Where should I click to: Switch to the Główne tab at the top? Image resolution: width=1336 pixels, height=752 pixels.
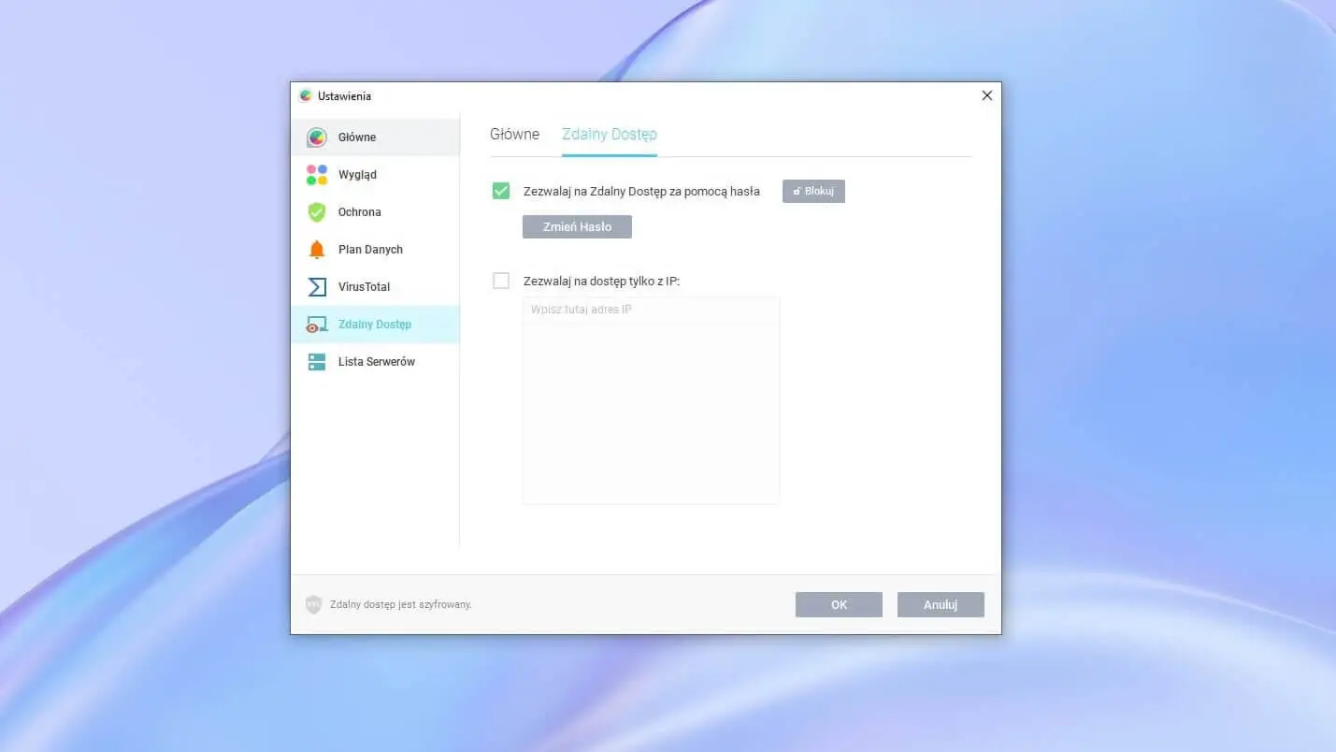tap(514, 135)
